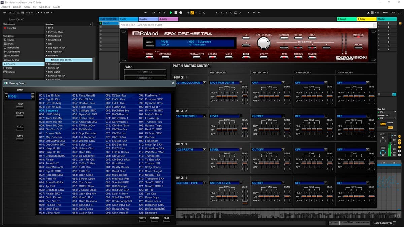This screenshot has width=404, height=227.
Task: Toggle the Key map mode switch
Action: click(x=377, y=13)
